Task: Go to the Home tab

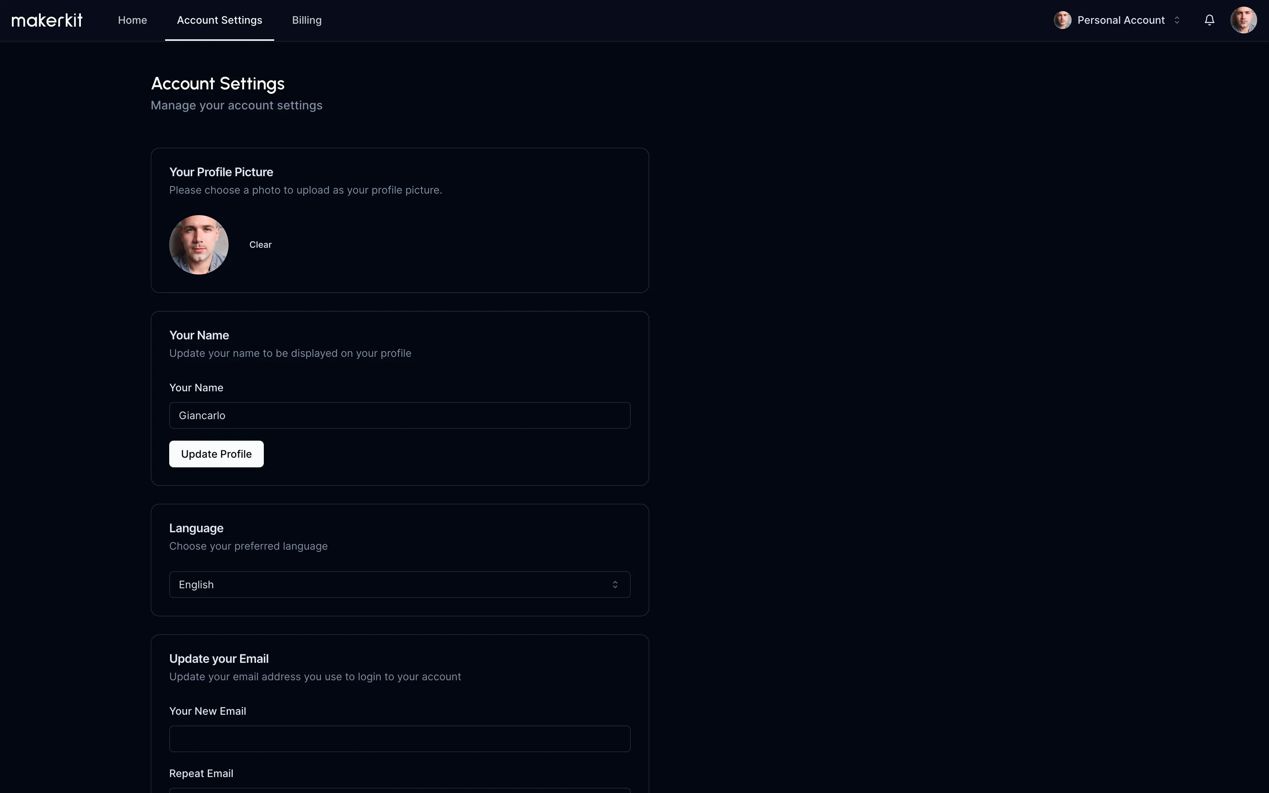Action: point(132,20)
